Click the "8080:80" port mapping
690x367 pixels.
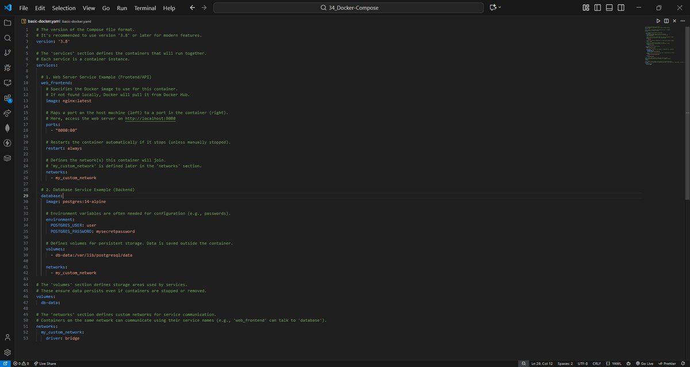pos(66,130)
